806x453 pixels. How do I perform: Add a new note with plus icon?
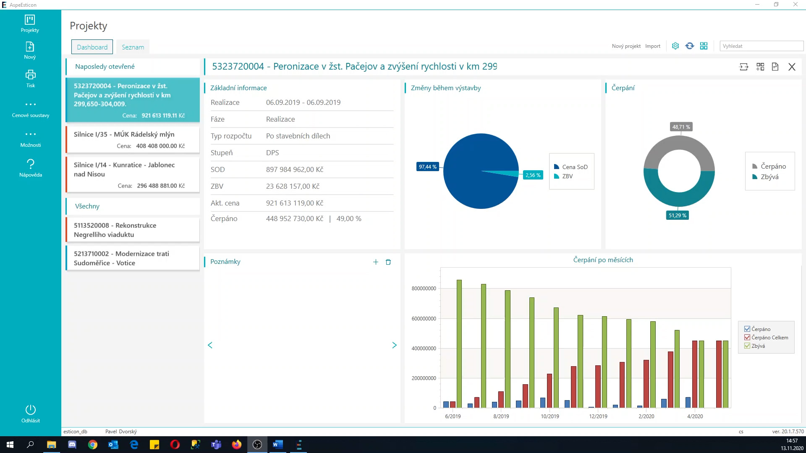(376, 262)
